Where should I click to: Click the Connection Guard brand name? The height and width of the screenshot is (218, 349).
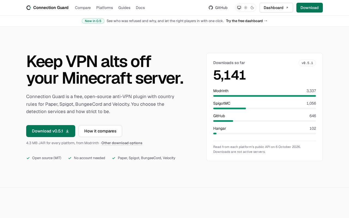tap(51, 8)
